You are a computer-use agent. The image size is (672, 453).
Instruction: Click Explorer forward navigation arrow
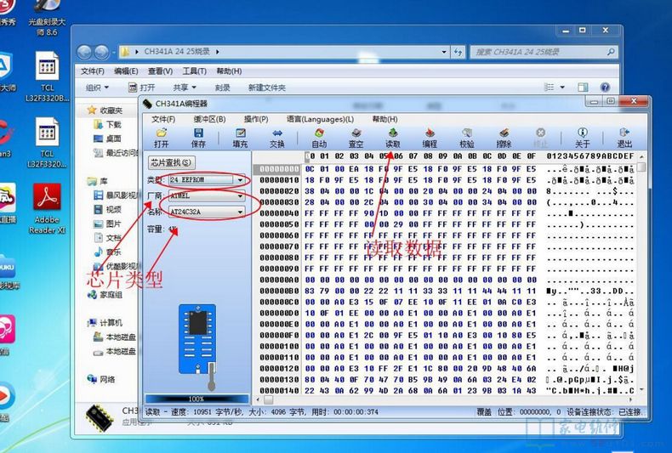click(101, 52)
